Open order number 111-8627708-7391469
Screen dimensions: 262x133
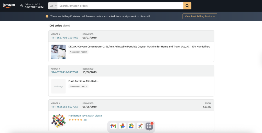pyautogui.click(x=65, y=38)
